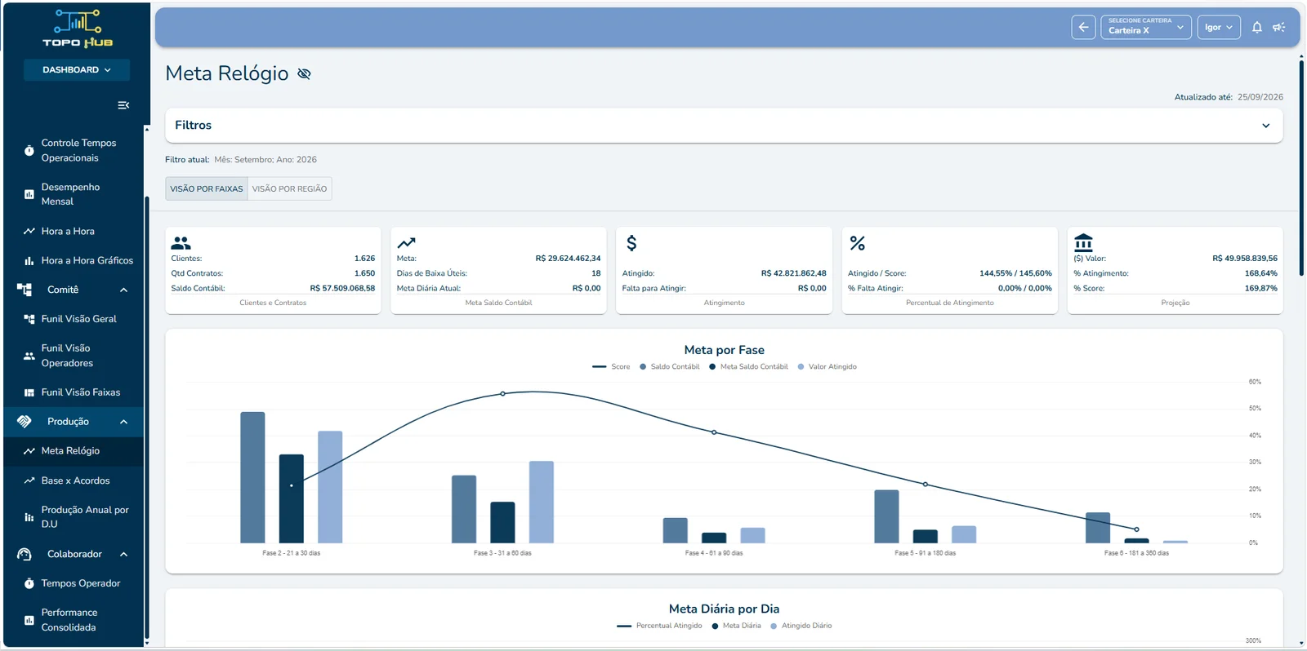The height and width of the screenshot is (651, 1307).
Task: Collapse sidebar with the menu-fold icon
Action: [x=123, y=105]
